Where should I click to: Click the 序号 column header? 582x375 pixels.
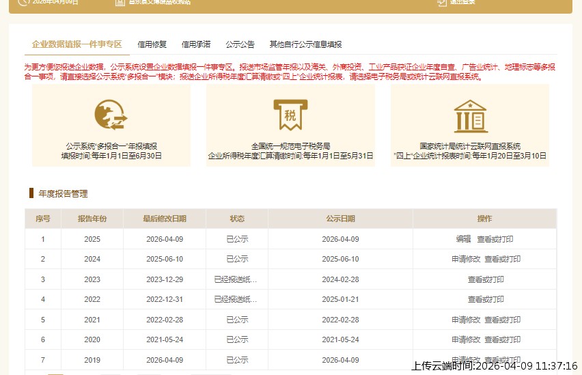click(42, 219)
